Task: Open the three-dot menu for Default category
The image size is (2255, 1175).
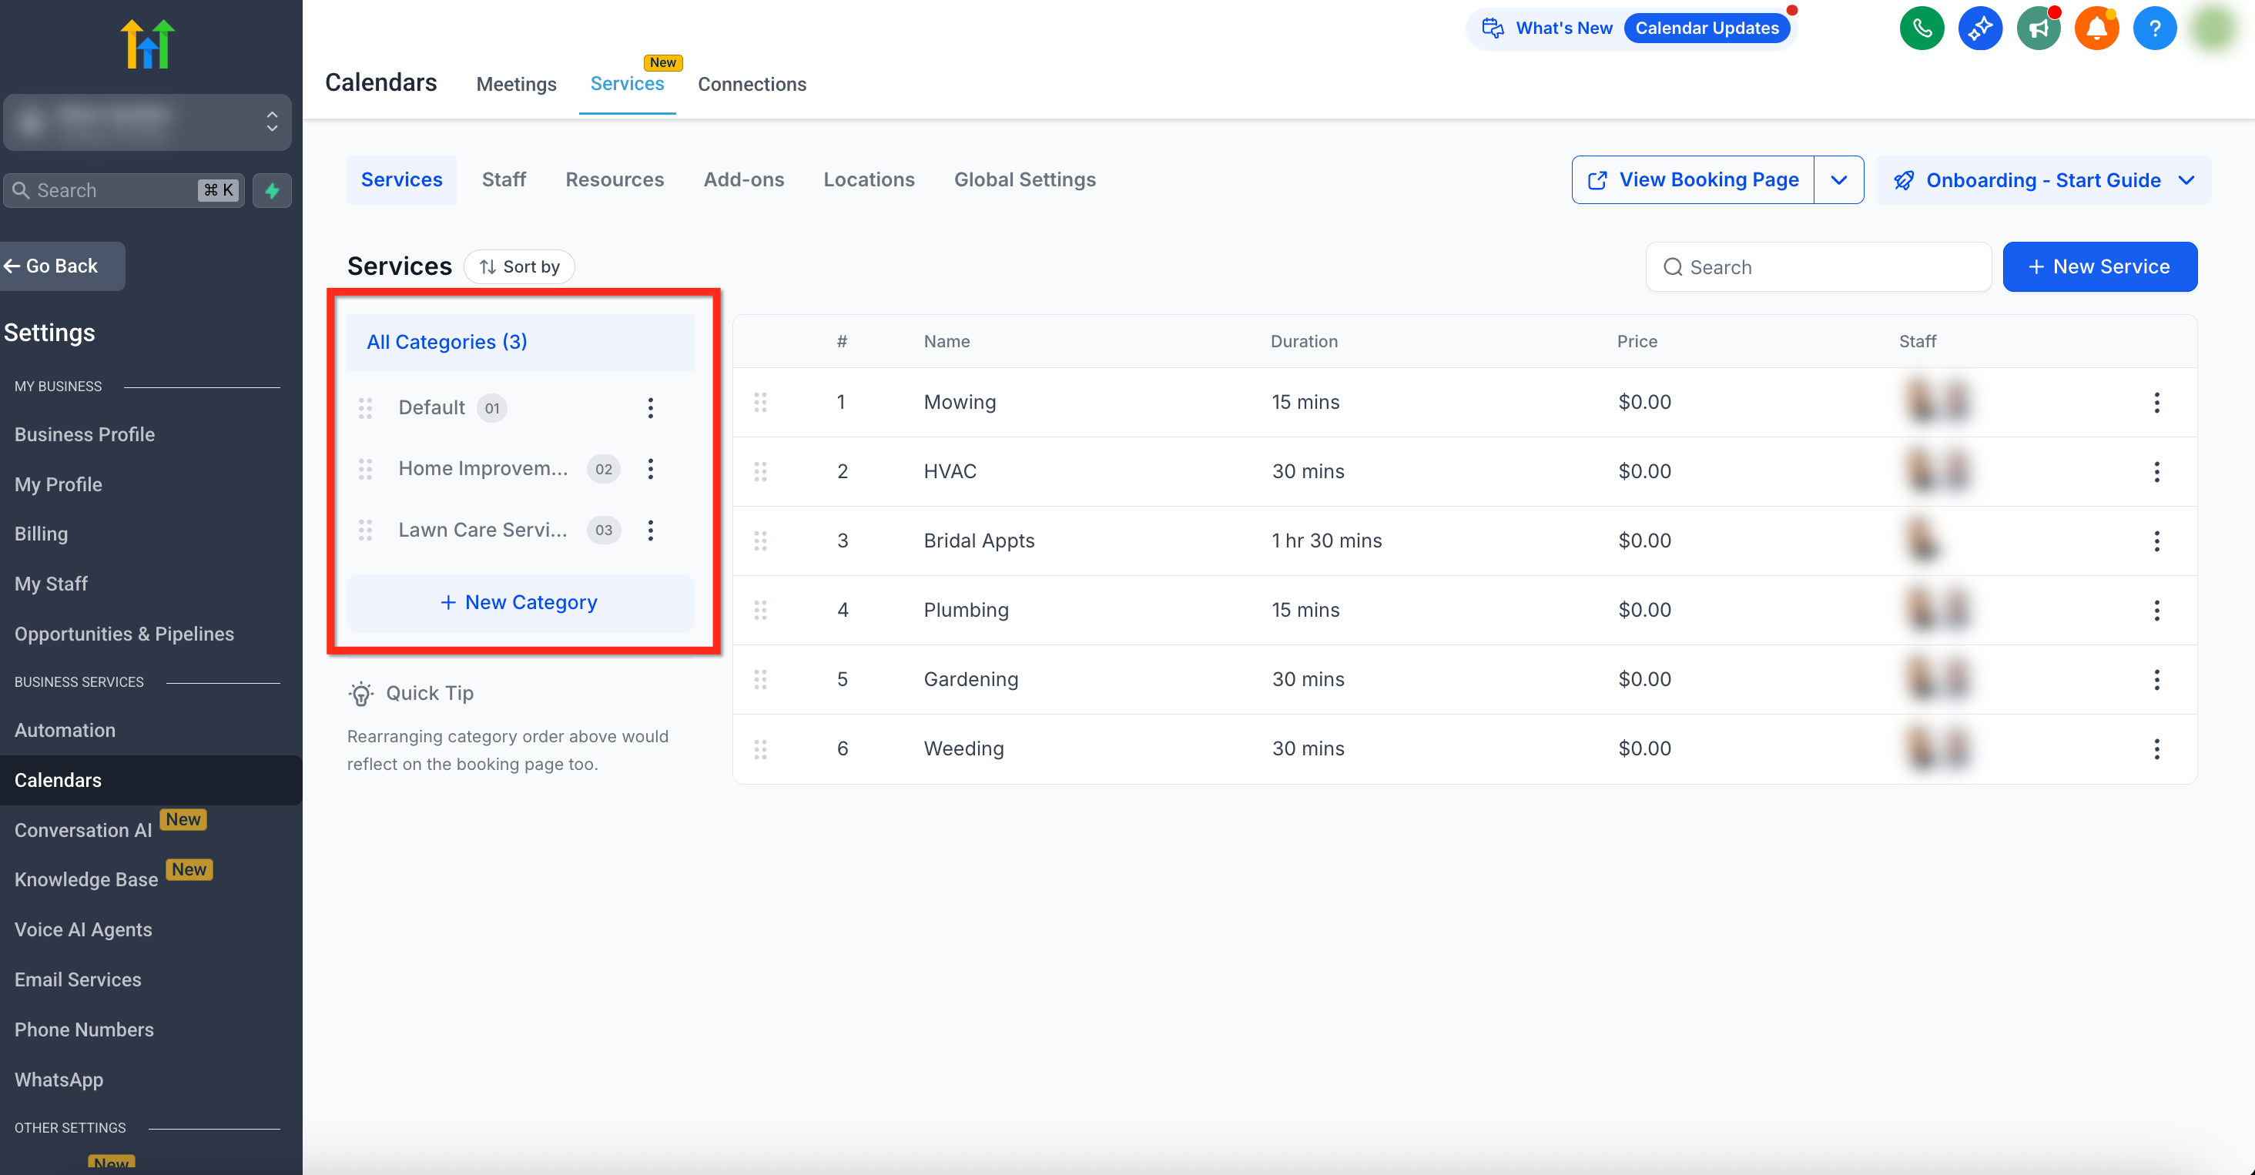Action: (x=651, y=407)
